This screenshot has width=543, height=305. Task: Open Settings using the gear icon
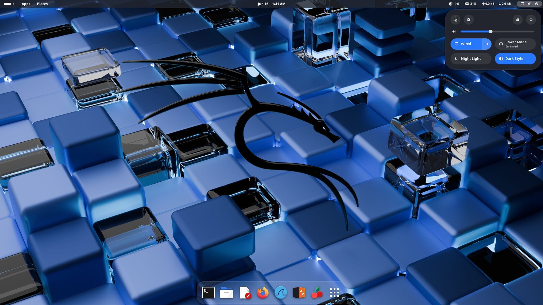pos(469,20)
